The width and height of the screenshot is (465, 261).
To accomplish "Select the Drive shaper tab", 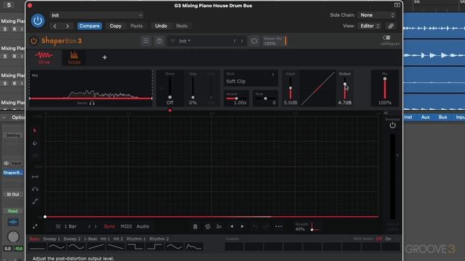I will coord(44,57).
